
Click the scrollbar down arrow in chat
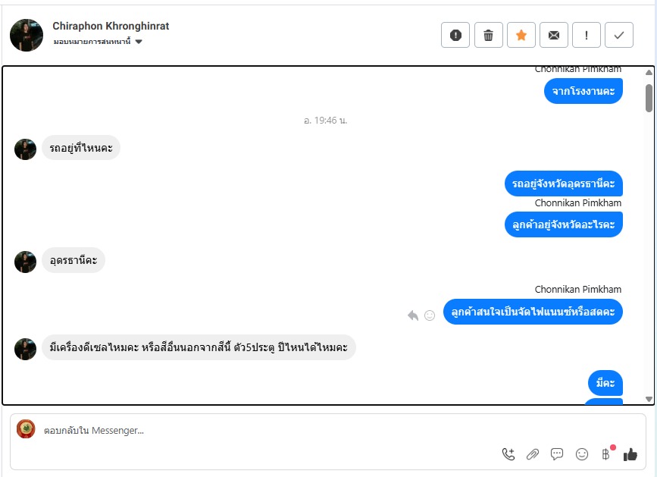coord(649,399)
